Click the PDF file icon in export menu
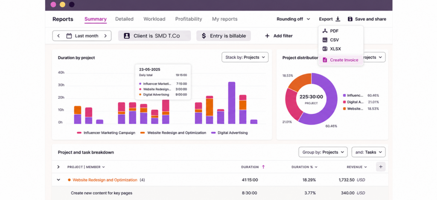The width and height of the screenshot is (437, 200). 325,31
